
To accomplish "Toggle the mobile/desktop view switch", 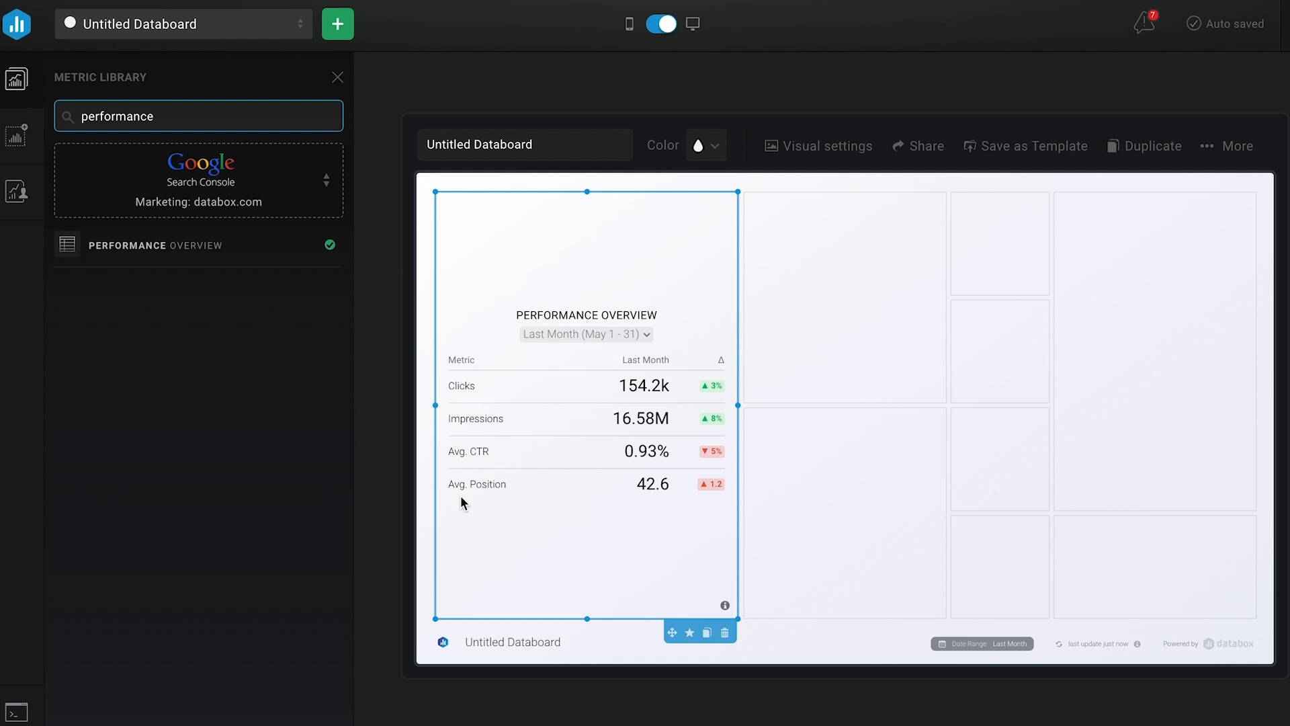I will coord(661,24).
